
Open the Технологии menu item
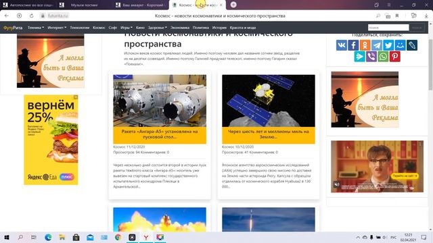[x=80, y=28]
